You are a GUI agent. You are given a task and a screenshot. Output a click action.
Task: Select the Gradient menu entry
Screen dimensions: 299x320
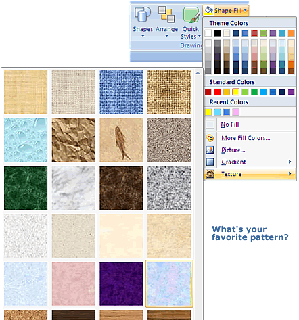point(250,162)
